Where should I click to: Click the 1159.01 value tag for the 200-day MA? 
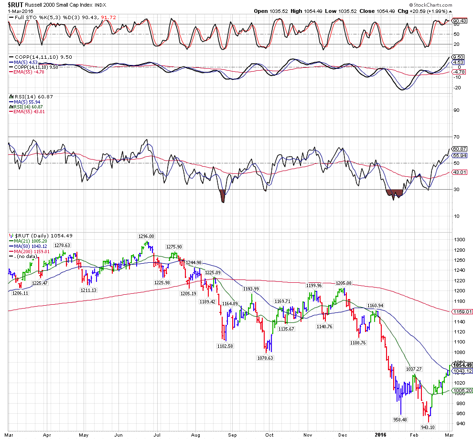tap(462, 312)
